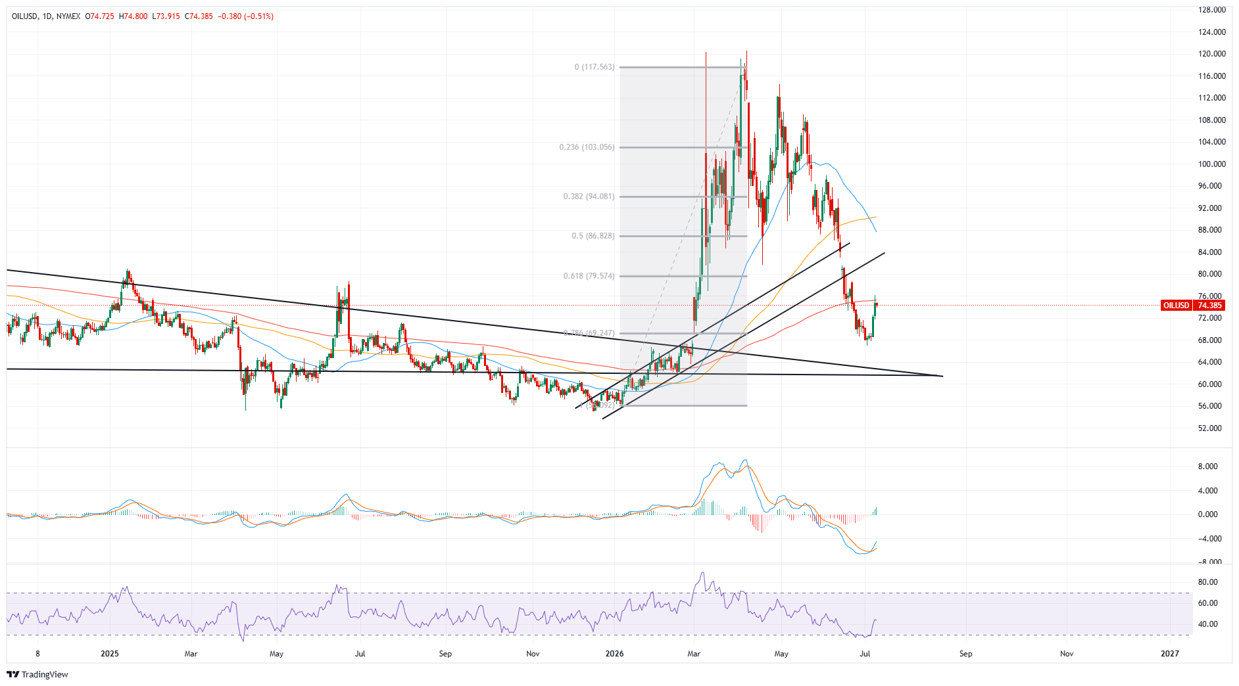Click the Sep label right of Jul 2026
The image size is (1239, 686).
(x=965, y=654)
